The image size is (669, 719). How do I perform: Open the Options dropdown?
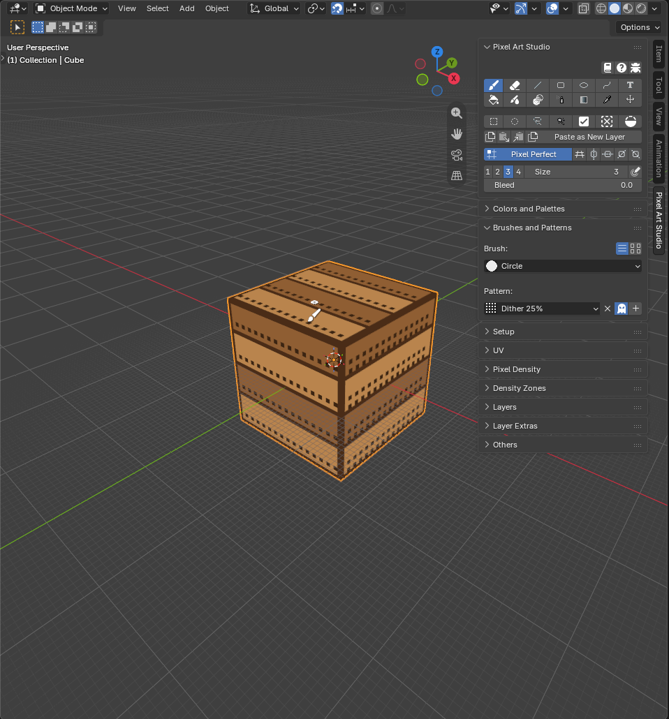tap(638, 27)
